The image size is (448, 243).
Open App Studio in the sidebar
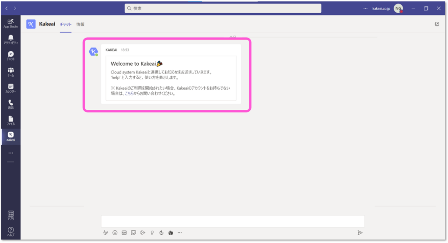[10, 23]
